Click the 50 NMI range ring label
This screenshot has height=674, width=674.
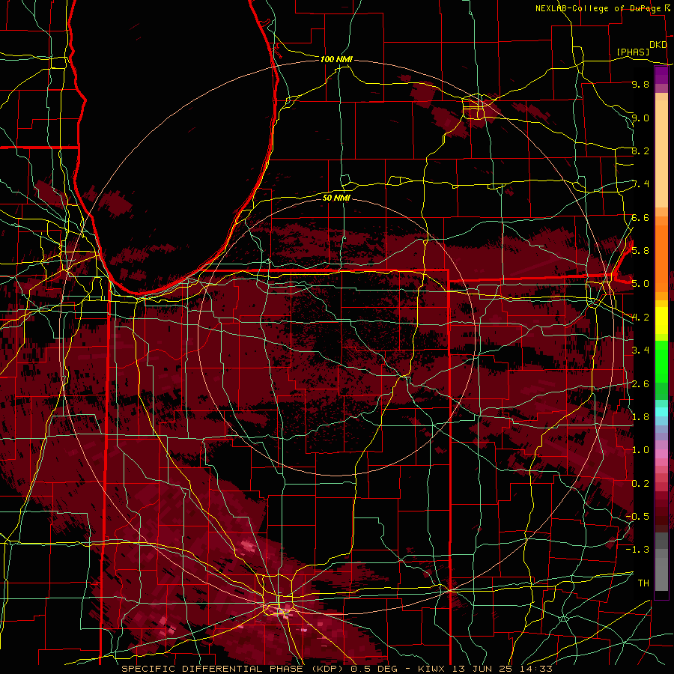(336, 198)
